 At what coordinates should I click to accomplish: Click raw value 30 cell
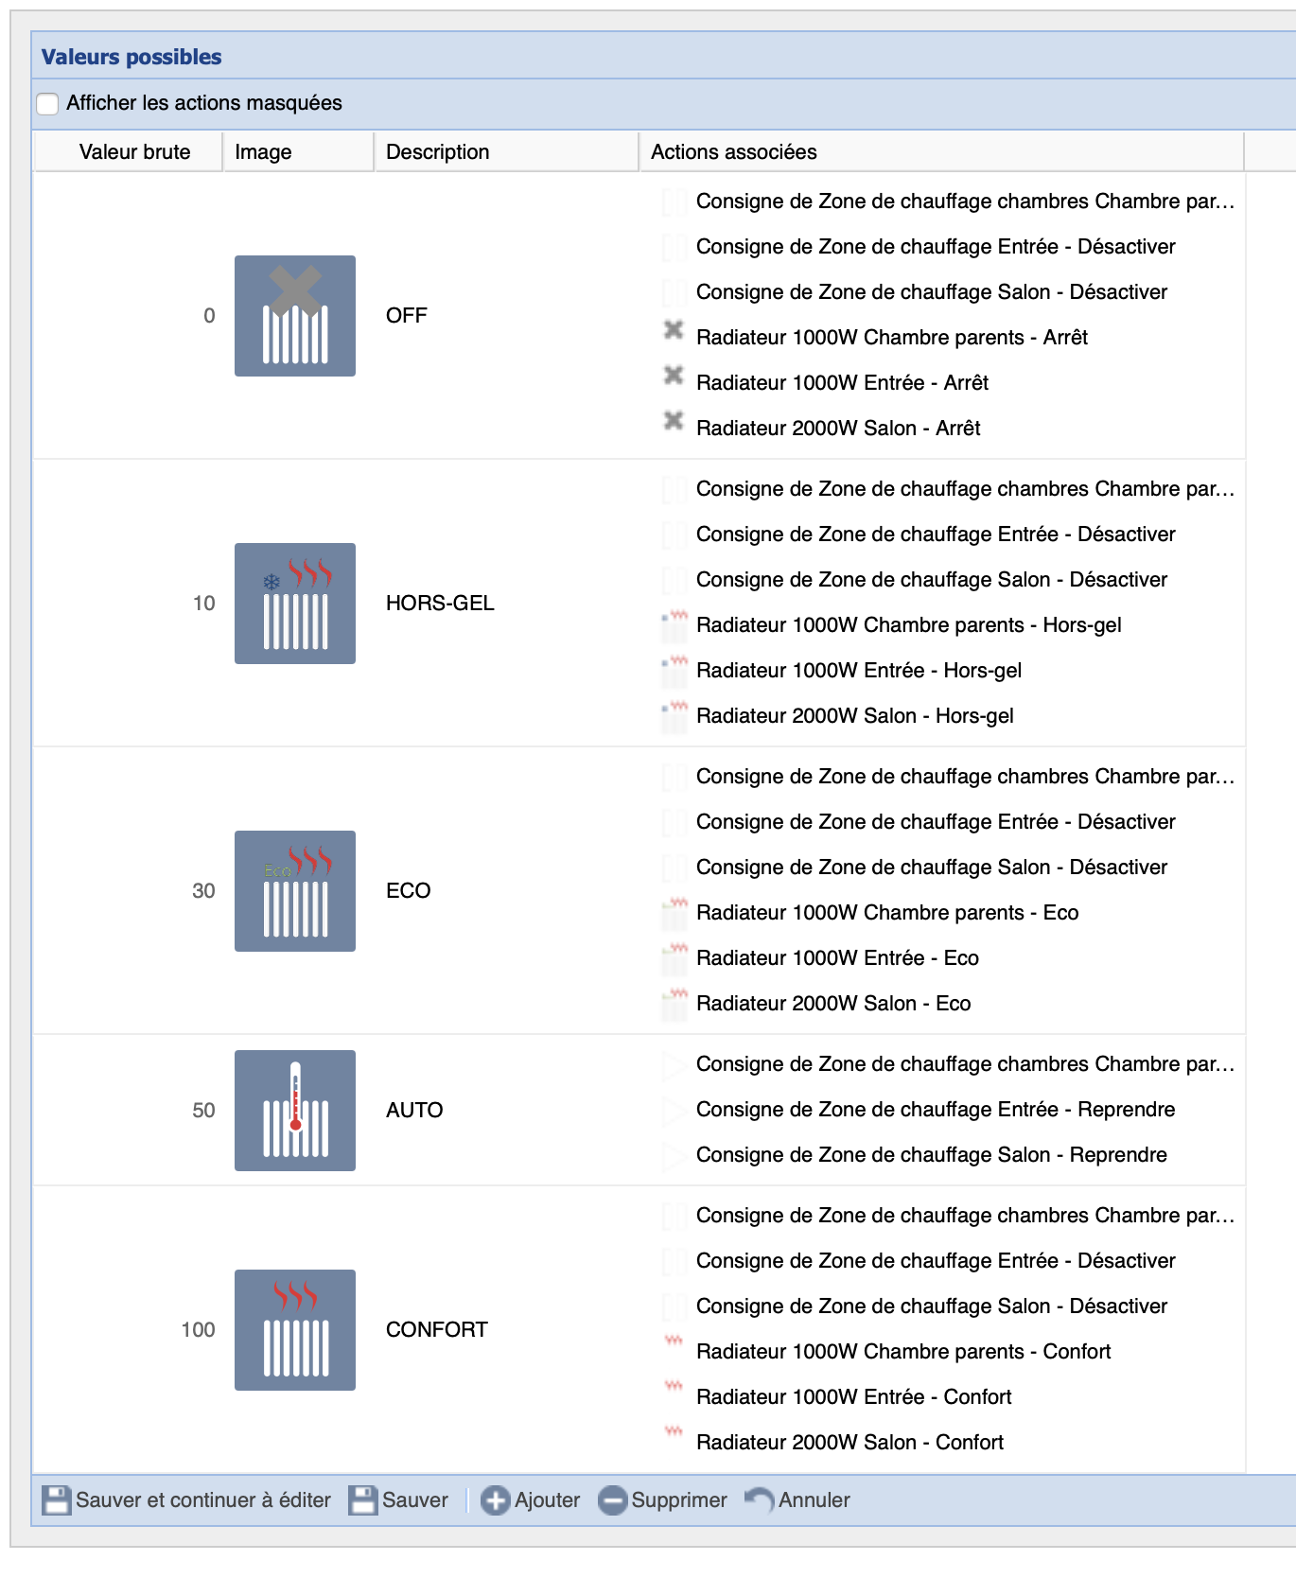click(130, 891)
